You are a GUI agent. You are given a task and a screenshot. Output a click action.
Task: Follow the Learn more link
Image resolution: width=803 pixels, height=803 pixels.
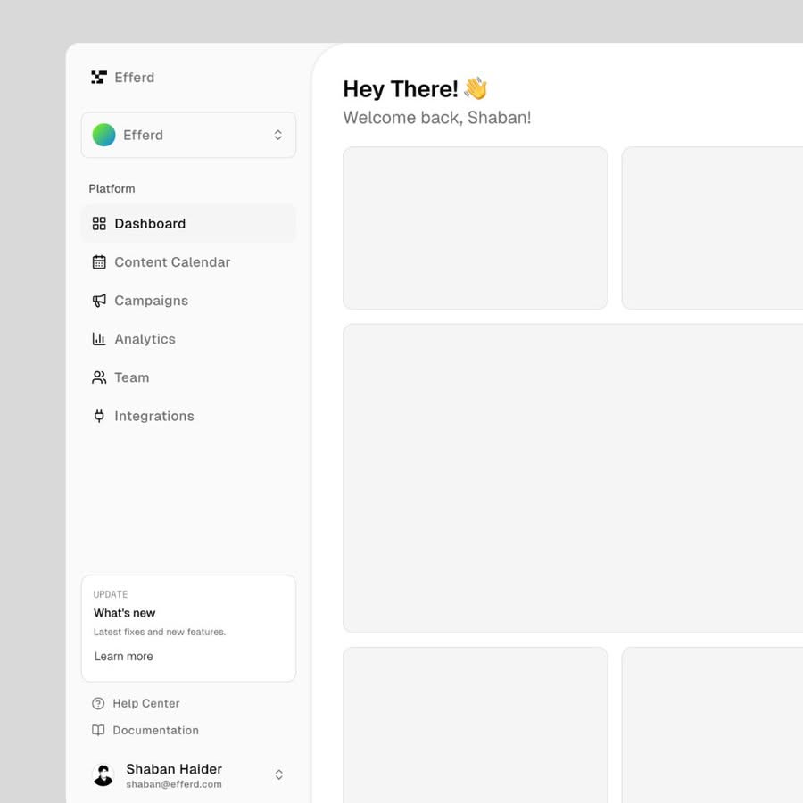(124, 657)
